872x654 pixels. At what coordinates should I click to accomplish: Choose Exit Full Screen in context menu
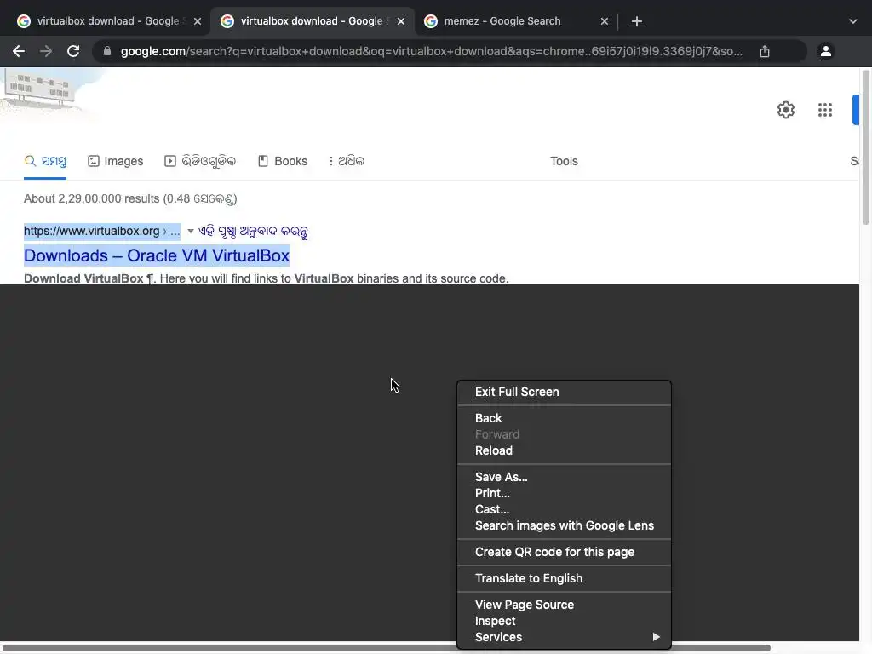(564, 392)
